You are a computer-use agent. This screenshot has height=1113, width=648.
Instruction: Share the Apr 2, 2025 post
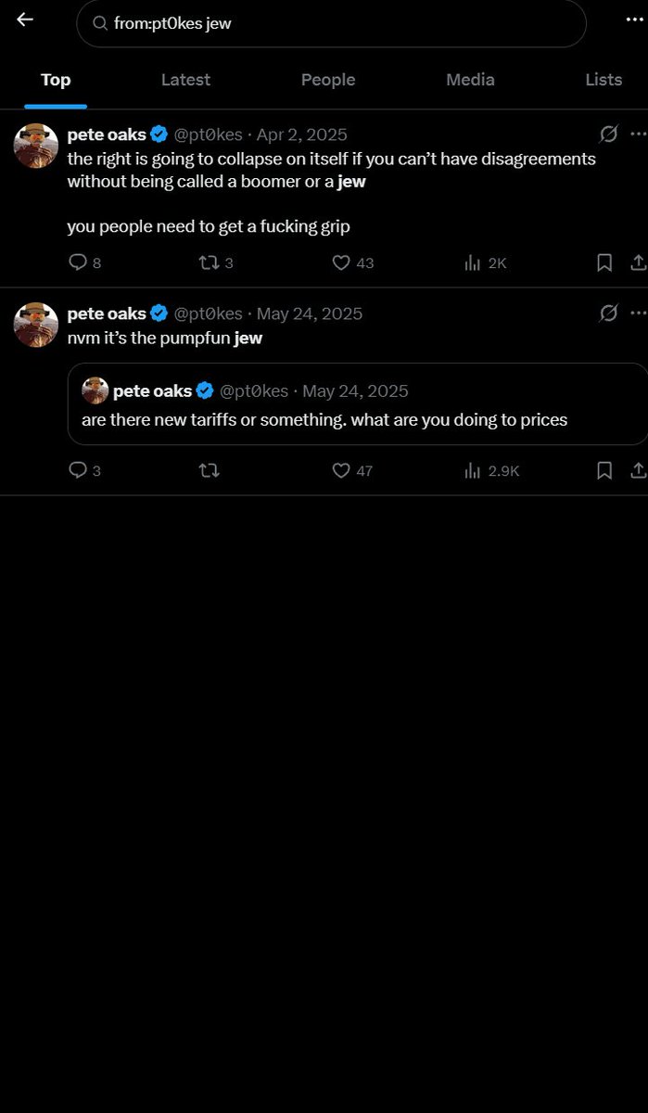tap(638, 262)
